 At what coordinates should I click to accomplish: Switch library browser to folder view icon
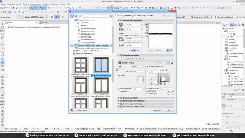click(72, 16)
